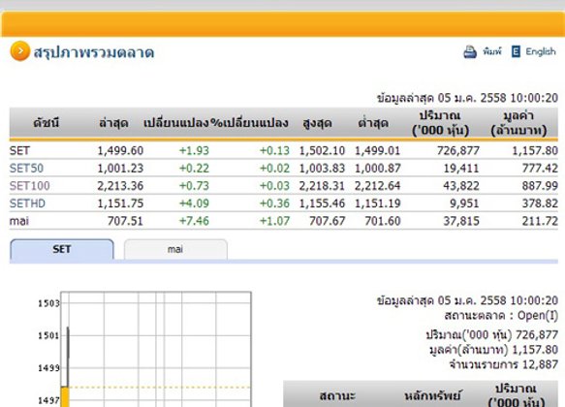565x407 pixels.
Task: Click mai change +7.46
Action: [194, 221]
